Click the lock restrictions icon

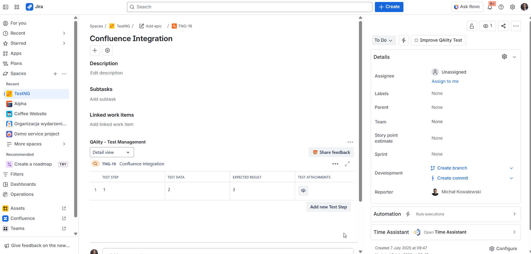[x=472, y=26]
